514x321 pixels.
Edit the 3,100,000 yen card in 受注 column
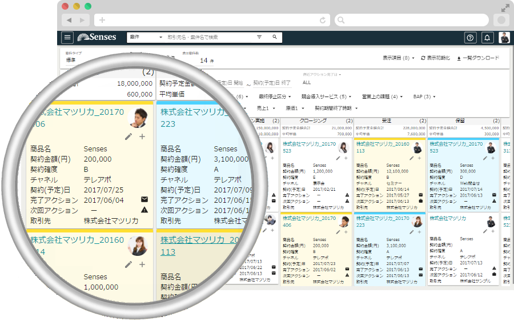coord(411,232)
